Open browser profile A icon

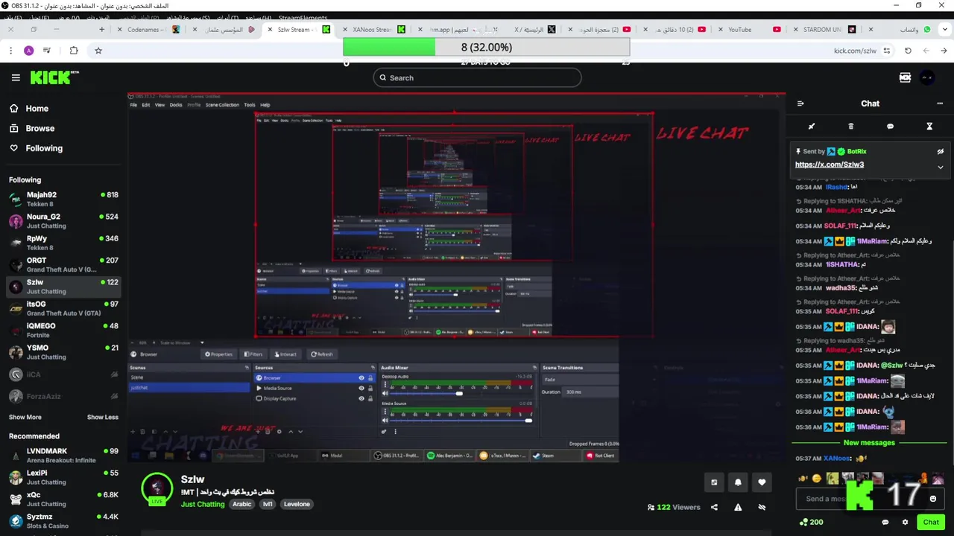(28, 51)
